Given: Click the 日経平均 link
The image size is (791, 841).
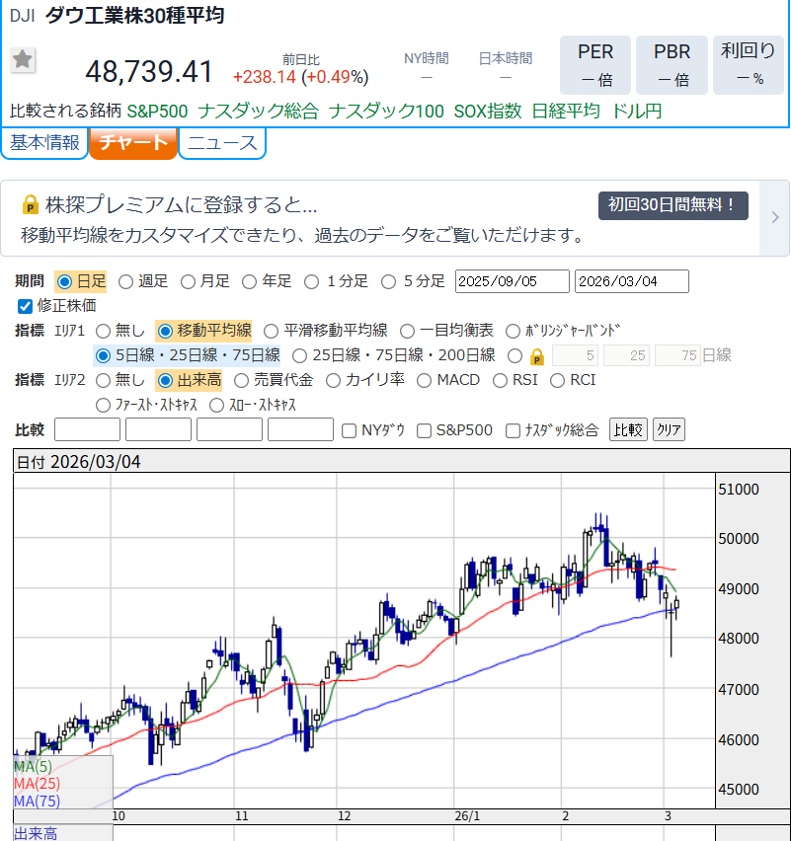Looking at the screenshot, I should (x=566, y=111).
